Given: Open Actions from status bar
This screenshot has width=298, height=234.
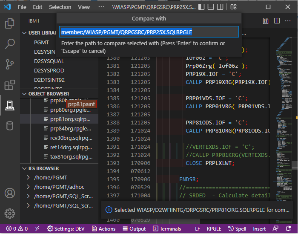Looking at the screenshot, I should [103, 229].
